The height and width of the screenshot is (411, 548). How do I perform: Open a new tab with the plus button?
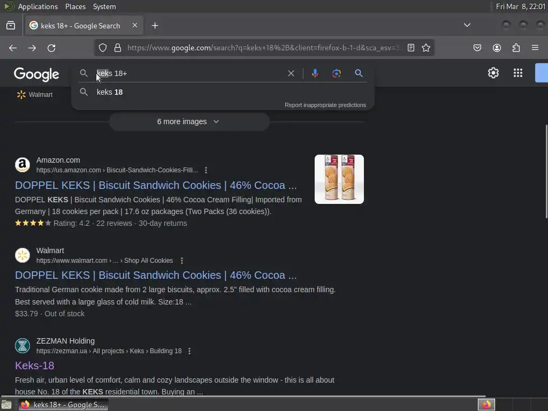tap(155, 26)
